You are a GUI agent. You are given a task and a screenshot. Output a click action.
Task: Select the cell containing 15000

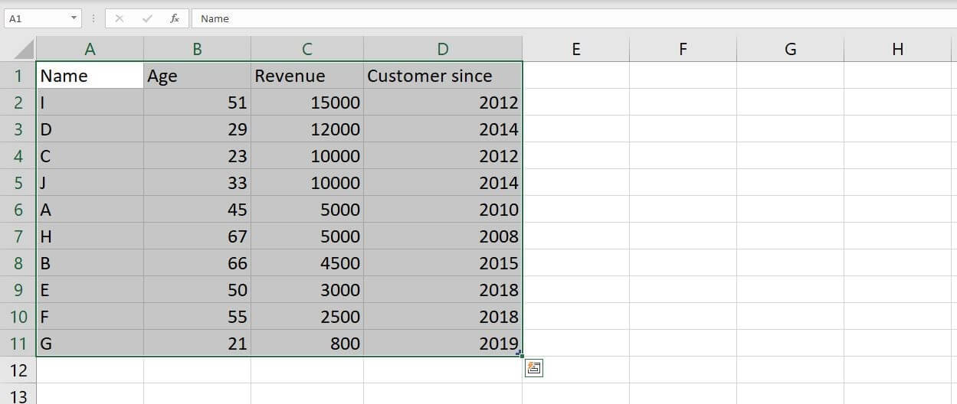click(306, 103)
